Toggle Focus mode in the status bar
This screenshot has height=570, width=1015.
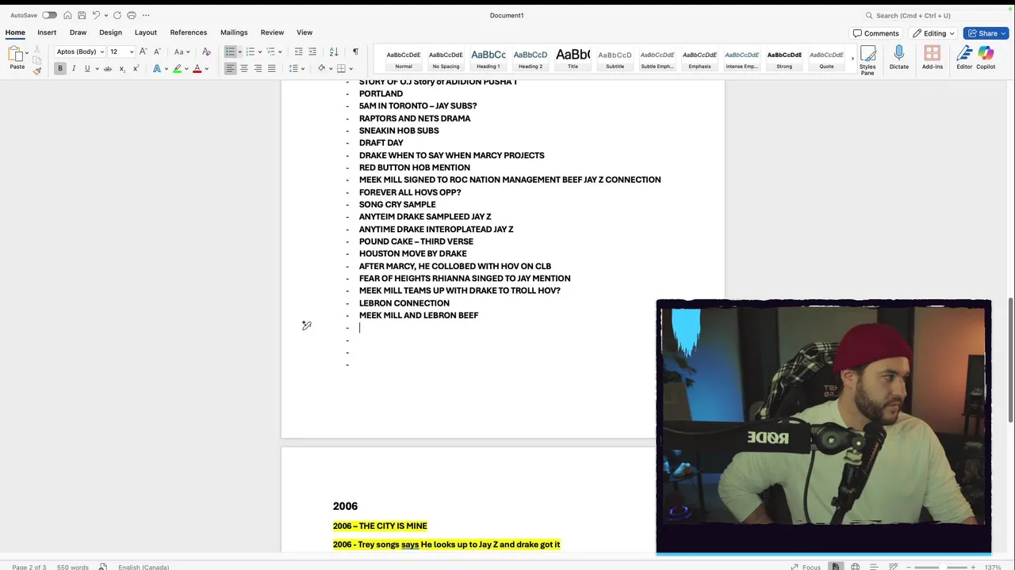(806, 567)
